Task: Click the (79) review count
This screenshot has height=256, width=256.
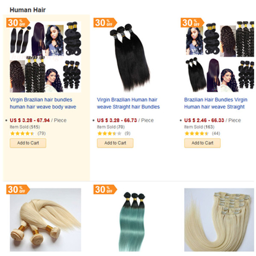Action: pos(42,134)
